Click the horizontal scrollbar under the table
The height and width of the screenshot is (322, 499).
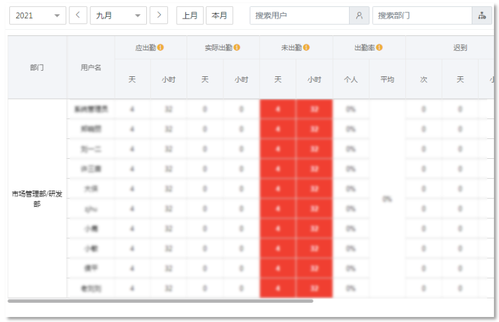point(161,301)
